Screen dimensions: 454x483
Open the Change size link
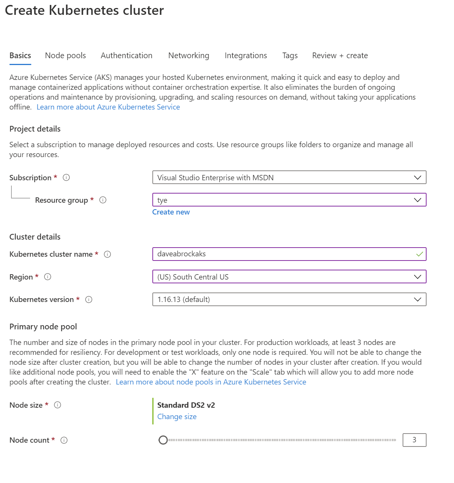point(177,416)
